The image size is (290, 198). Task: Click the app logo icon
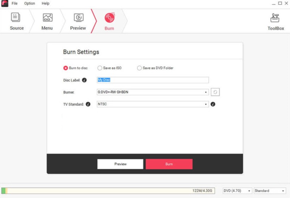tap(5, 3)
